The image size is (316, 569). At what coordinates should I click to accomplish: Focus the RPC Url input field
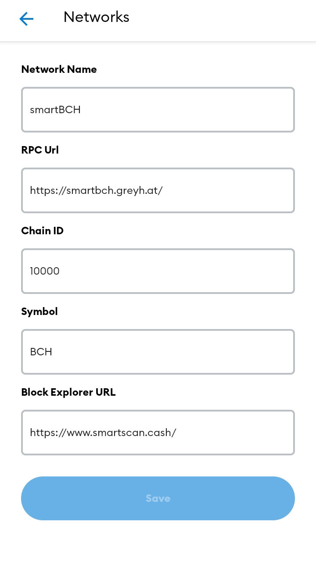(158, 190)
